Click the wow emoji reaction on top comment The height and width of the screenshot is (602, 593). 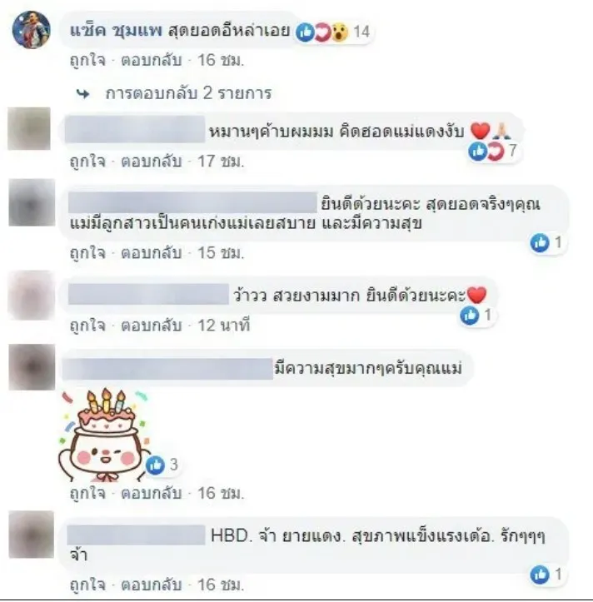340,32
